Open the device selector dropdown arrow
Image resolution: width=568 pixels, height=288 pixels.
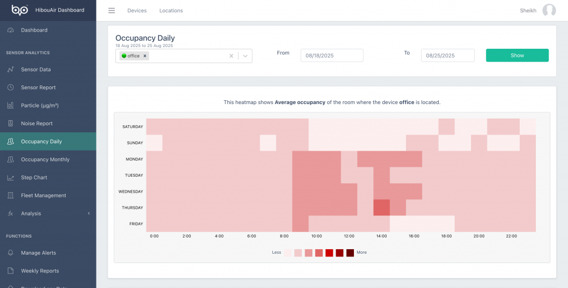[x=245, y=56]
